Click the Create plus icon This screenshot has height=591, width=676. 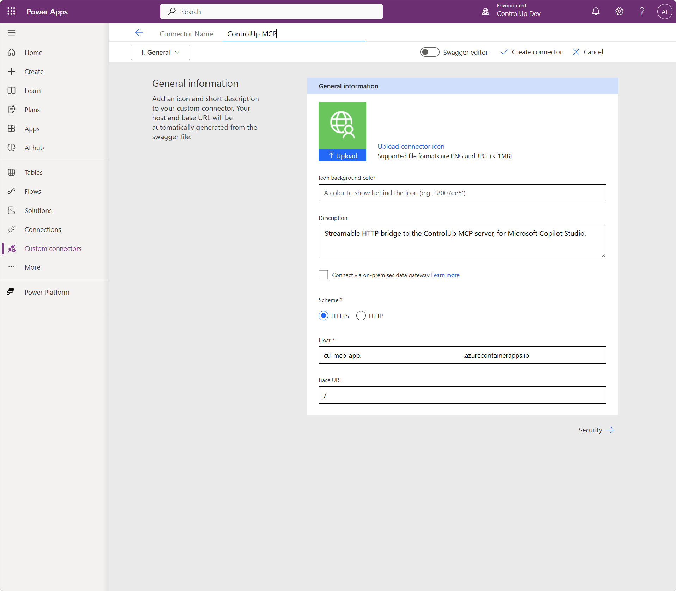pyautogui.click(x=12, y=72)
